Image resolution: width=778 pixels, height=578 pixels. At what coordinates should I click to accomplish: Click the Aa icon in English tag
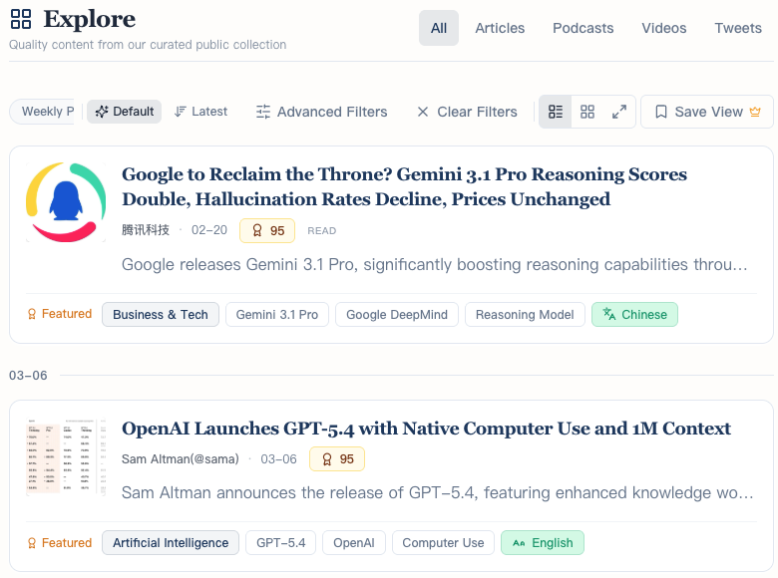[x=519, y=543]
